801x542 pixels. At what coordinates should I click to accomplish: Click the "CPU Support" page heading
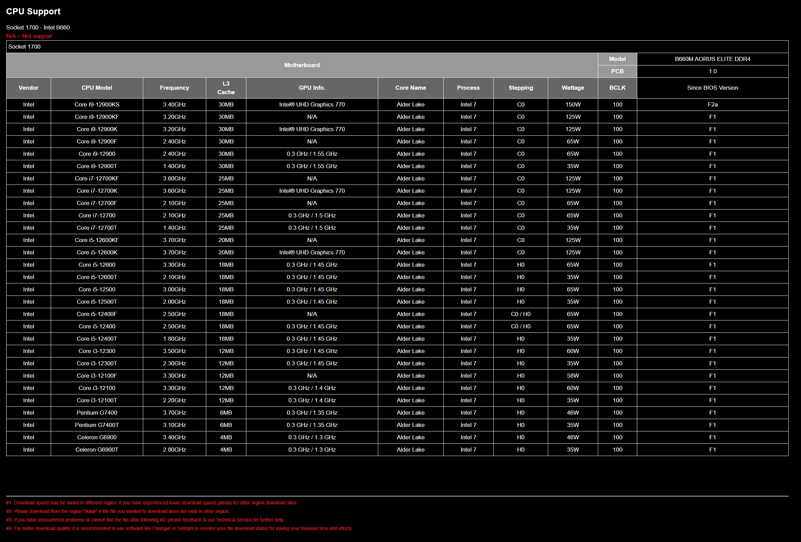click(x=33, y=11)
